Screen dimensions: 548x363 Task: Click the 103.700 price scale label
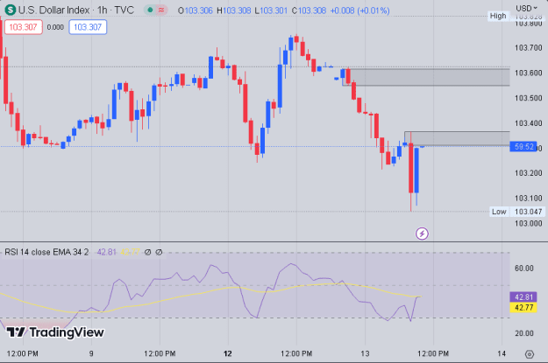point(528,48)
